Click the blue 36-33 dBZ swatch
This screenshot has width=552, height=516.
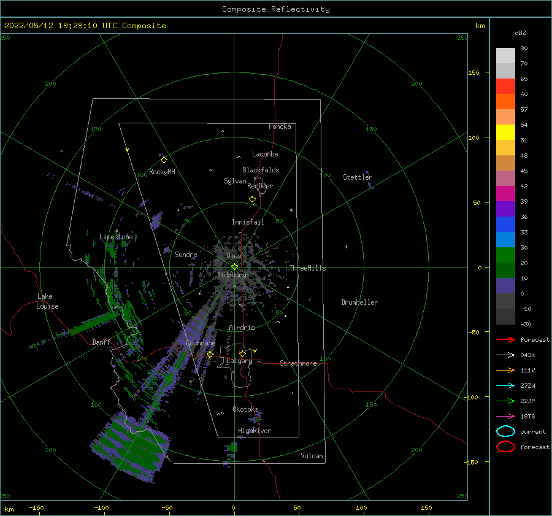[505, 225]
